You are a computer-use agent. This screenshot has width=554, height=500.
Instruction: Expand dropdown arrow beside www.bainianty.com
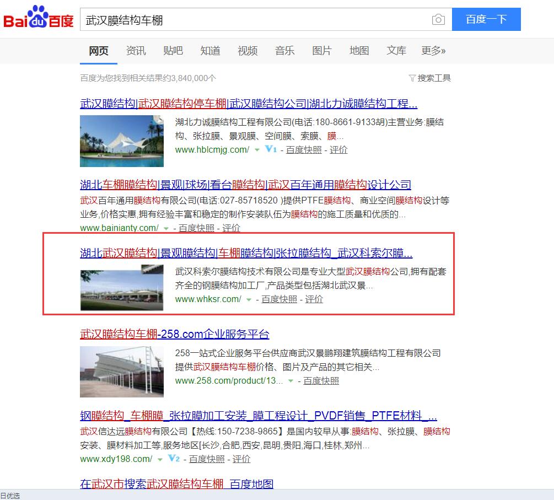click(x=166, y=228)
